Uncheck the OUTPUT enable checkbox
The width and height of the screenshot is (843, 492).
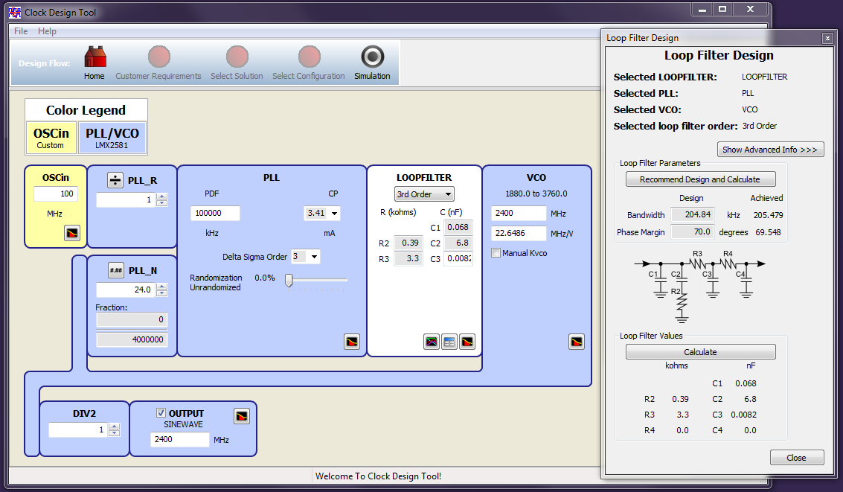pos(161,413)
